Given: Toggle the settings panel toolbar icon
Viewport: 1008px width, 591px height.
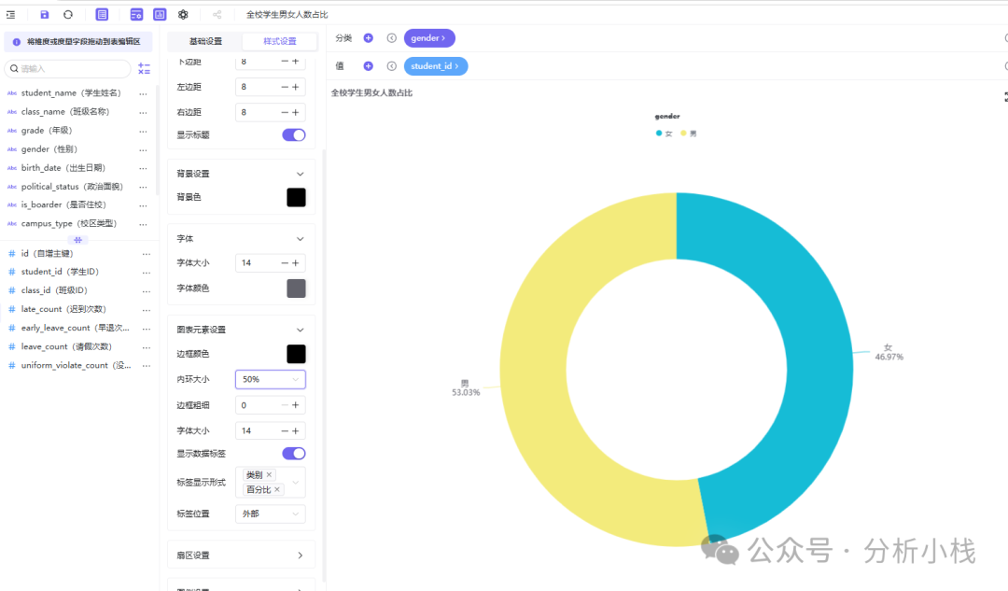Looking at the screenshot, I should 136,14.
